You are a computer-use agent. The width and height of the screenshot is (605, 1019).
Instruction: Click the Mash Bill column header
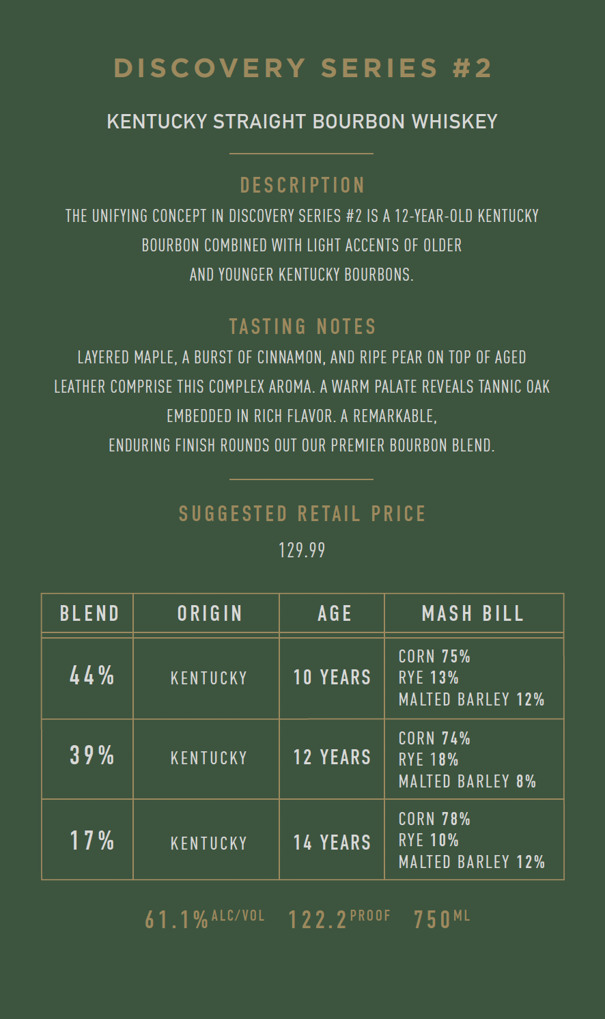[473, 613]
